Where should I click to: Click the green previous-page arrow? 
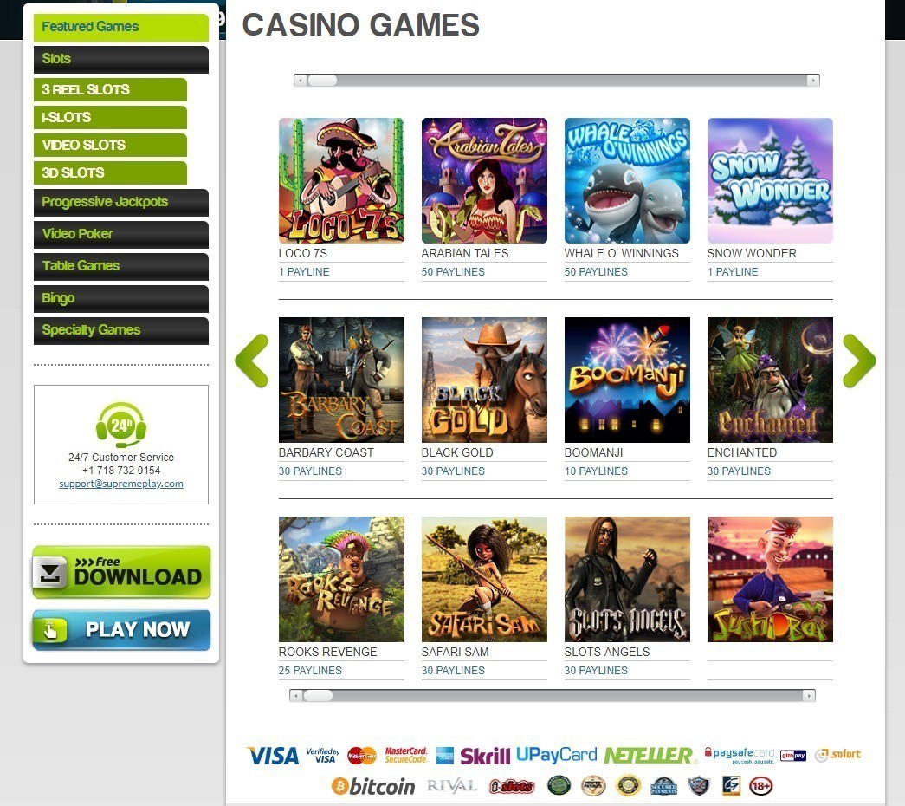[252, 361]
